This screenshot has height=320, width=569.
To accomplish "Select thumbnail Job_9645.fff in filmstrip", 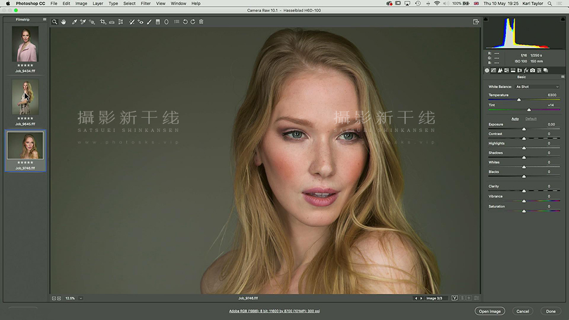I will coord(25,97).
